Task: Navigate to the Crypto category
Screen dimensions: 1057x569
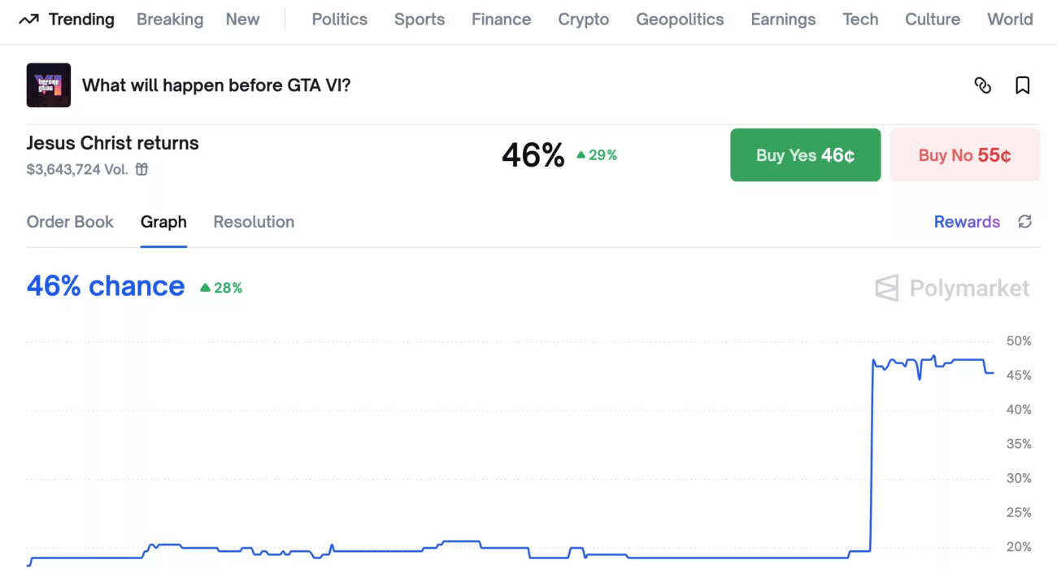Action: (x=583, y=20)
